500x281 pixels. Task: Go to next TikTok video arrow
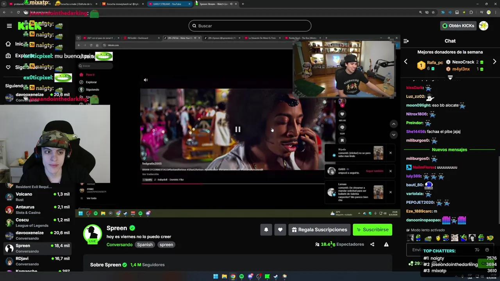pyautogui.click(x=393, y=134)
